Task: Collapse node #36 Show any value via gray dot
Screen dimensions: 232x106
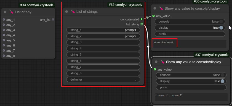Action: click(x=155, y=9)
